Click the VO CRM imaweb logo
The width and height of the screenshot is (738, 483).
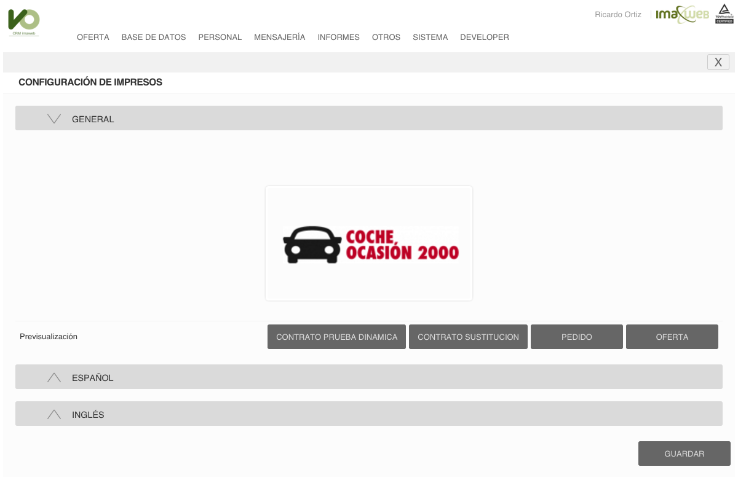point(24,23)
